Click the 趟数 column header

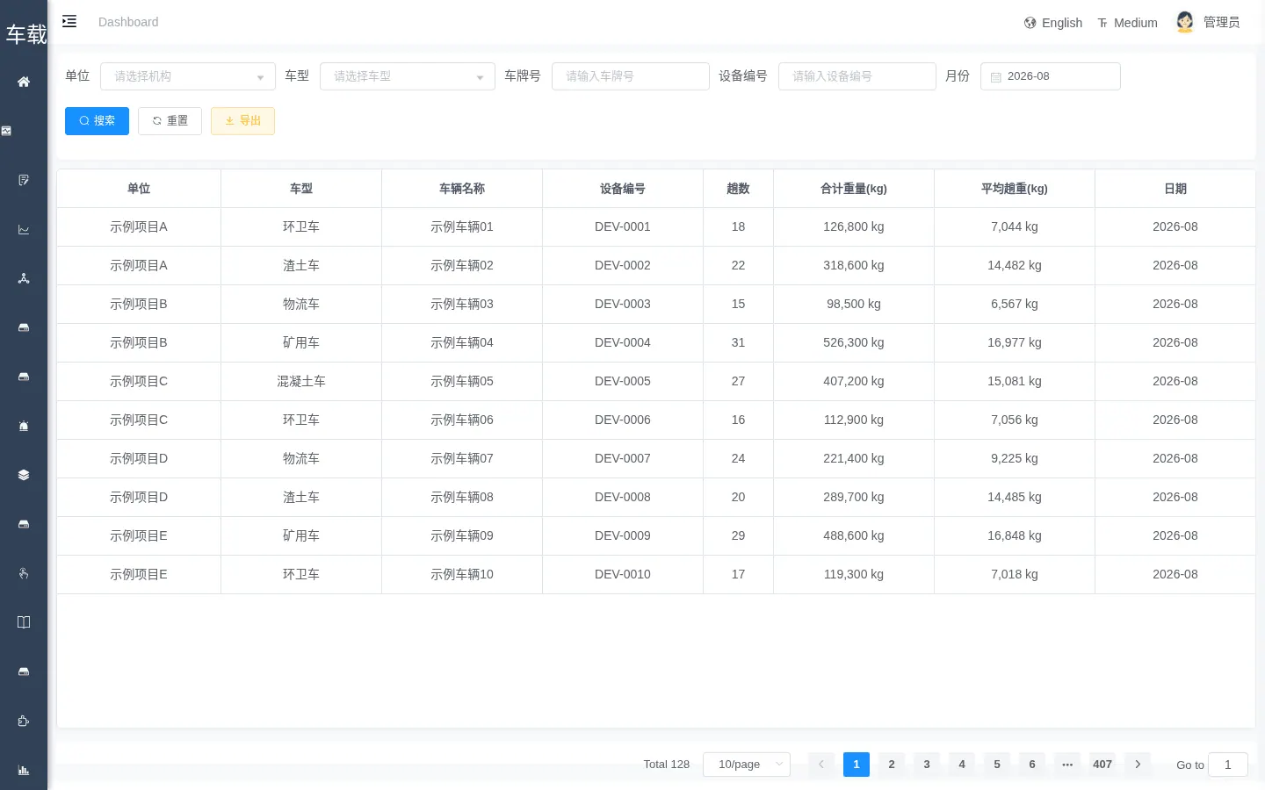click(738, 189)
